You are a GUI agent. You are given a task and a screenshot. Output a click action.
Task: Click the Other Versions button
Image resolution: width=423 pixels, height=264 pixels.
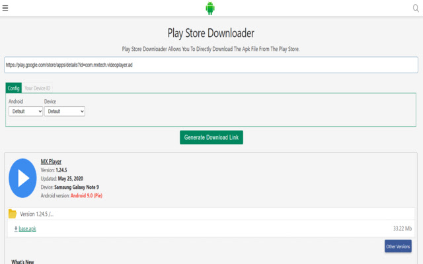[398, 246]
